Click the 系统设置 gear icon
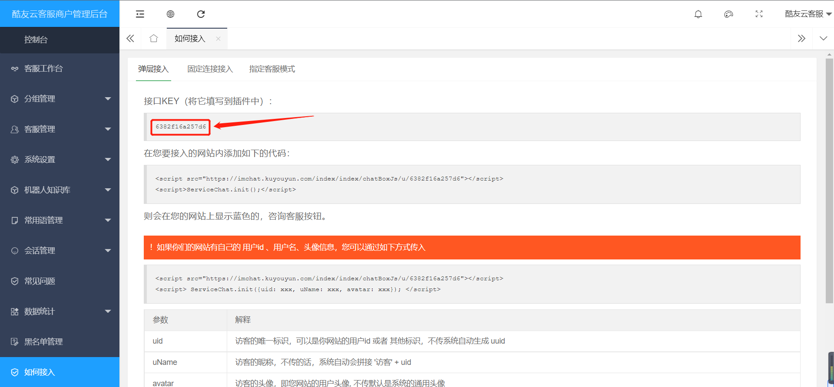Viewport: 834px width, 387px height. 15,160
